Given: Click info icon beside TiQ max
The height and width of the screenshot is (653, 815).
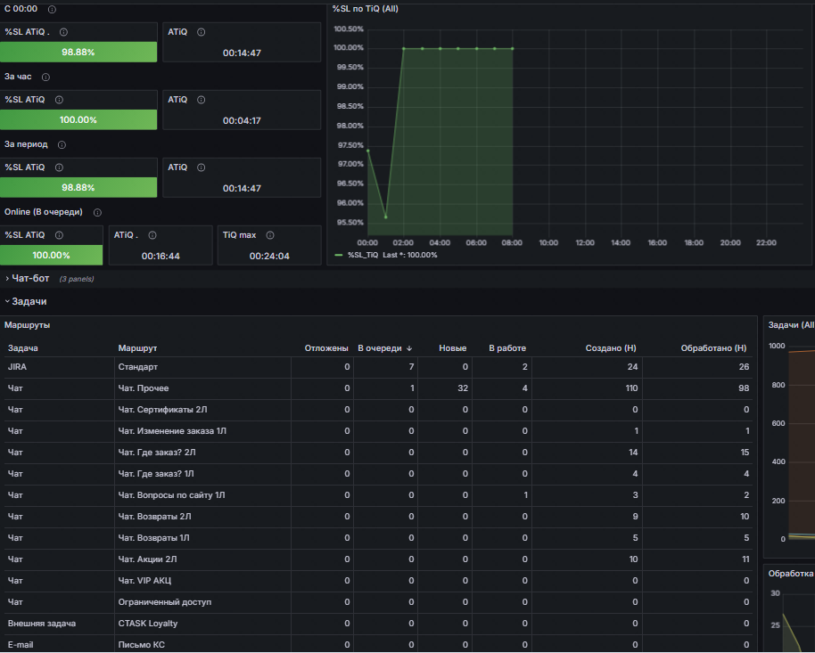Looking at the screenshot, I should coord(270,235).
